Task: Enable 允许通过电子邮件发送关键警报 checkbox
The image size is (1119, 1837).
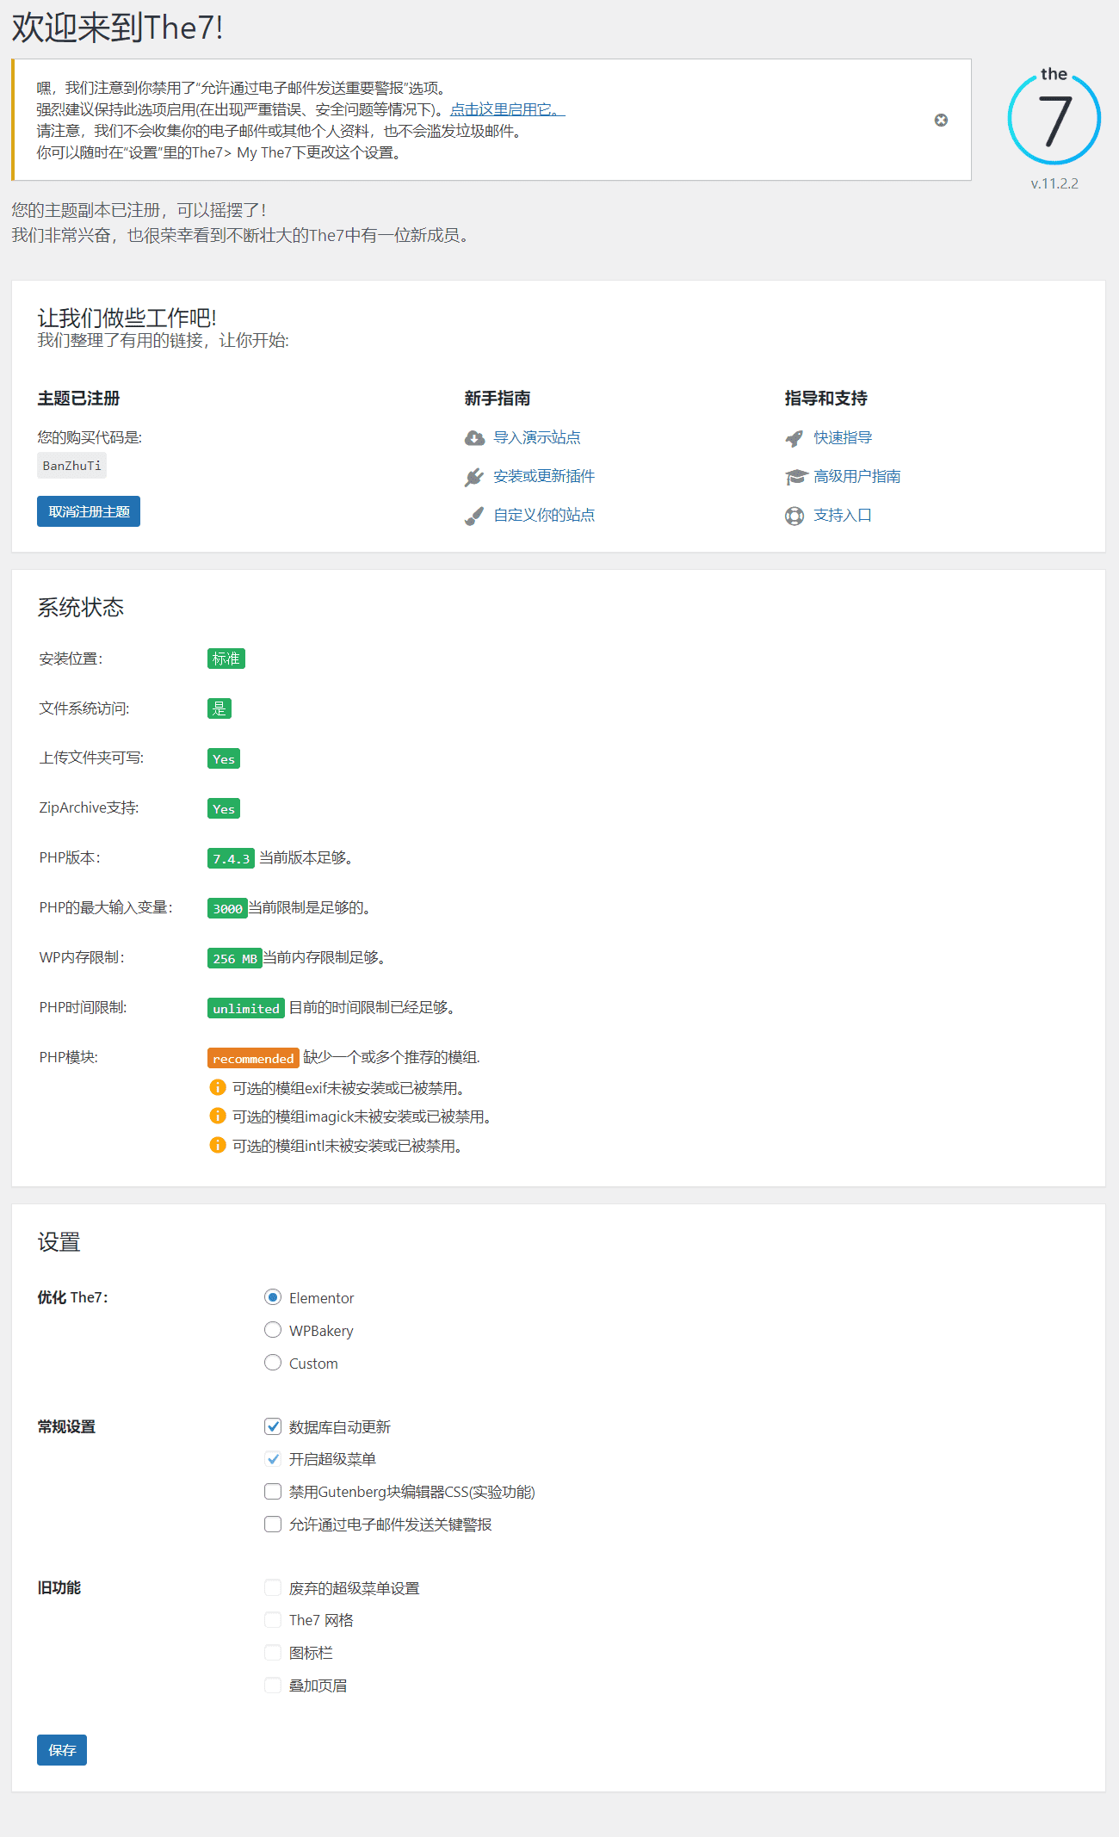Action: 273,1525
